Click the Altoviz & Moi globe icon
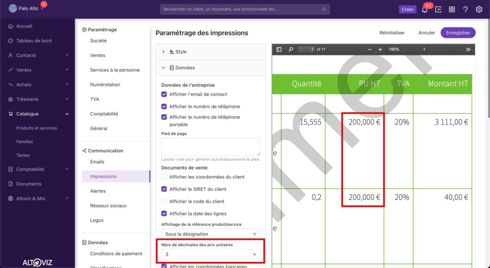The height and width of the screenshot is (268, 490). point(11,199)
